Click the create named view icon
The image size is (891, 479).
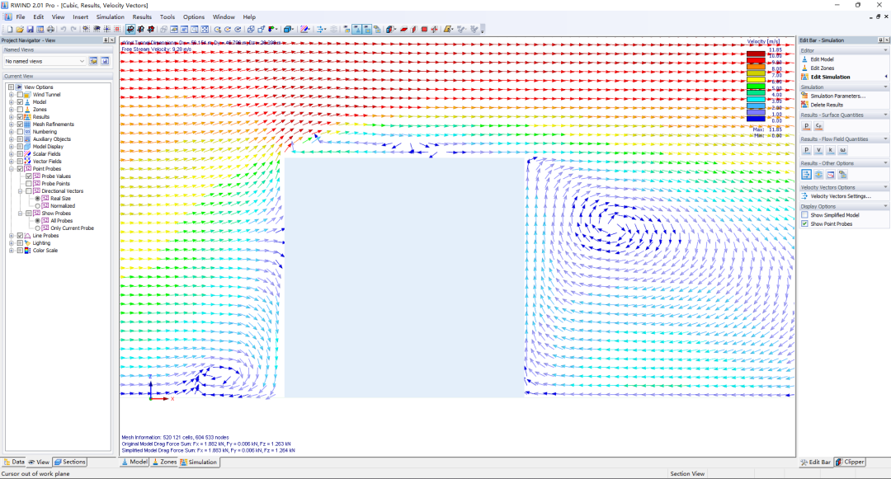click(93, 61)
